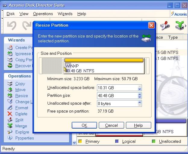Open the Wizards menu
The image size is (188, 154).
coord(65,14)
